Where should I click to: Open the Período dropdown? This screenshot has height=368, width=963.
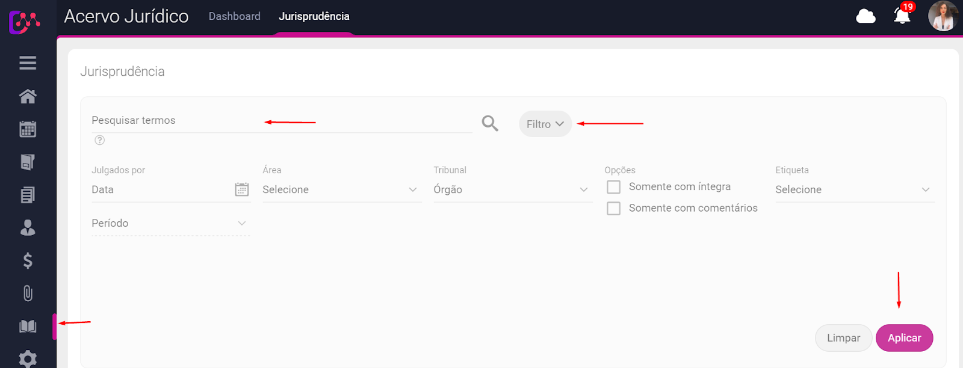[x=170, y=223]
